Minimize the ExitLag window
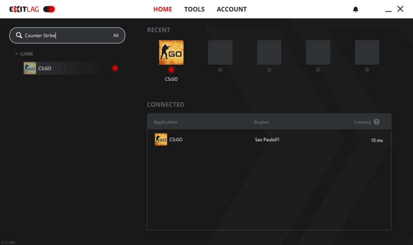This screenshot has width=413, height=245. [388, 10]
